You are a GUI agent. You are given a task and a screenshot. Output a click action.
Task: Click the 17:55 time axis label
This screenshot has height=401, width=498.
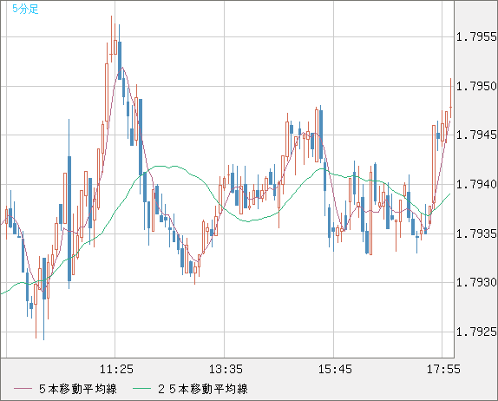point(443,369)
